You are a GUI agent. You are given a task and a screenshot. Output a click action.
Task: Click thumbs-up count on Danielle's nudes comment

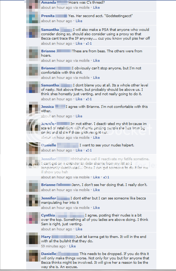[91, 150]
